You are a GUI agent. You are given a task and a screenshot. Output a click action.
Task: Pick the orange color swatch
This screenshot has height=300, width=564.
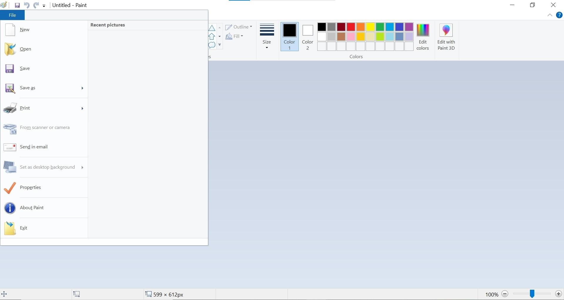pyautogui.click(x=360, y=27)
